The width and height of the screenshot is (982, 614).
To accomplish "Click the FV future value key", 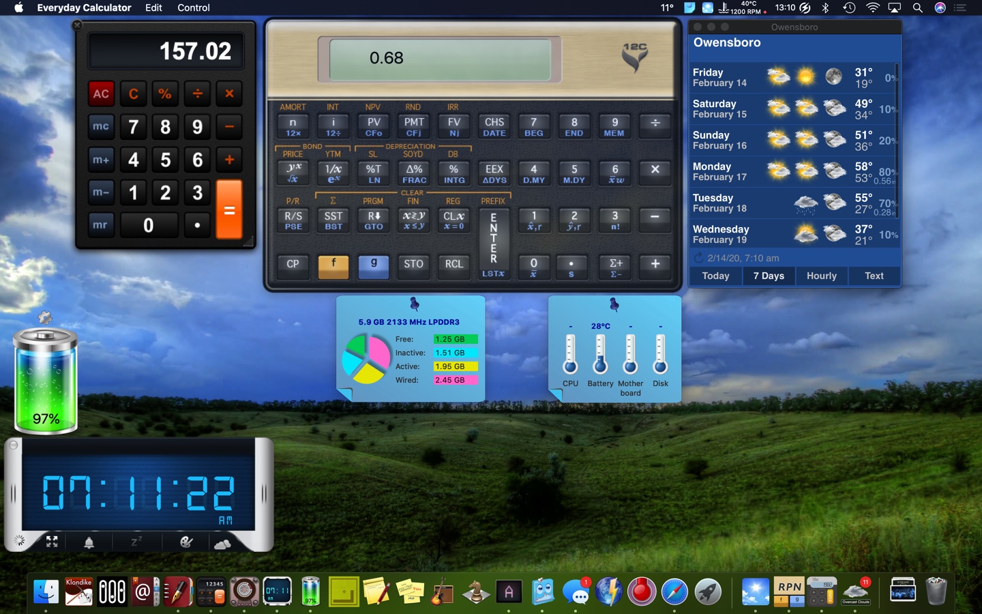I will [x=454, y=126].
